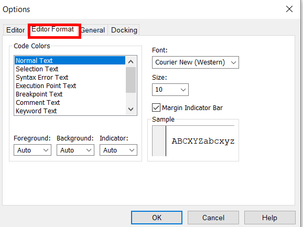Open the Foreground color dropdown
Screen dimensions: 303x227
[33, 150]
